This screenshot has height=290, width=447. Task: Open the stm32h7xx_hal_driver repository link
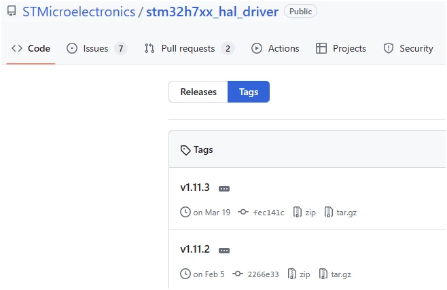212,12
